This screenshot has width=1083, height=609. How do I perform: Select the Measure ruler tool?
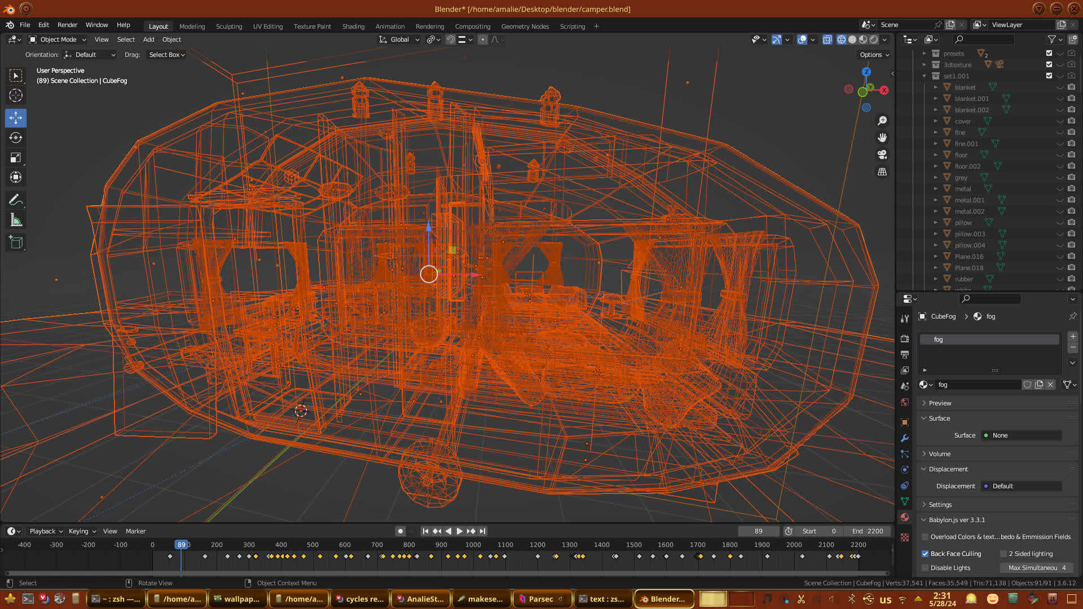[x=16, y=220]
